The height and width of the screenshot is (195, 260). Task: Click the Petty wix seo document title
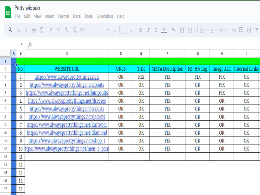pos(27,8)
